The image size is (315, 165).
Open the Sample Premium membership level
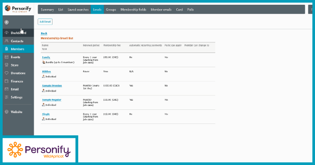tap(52, 86)
